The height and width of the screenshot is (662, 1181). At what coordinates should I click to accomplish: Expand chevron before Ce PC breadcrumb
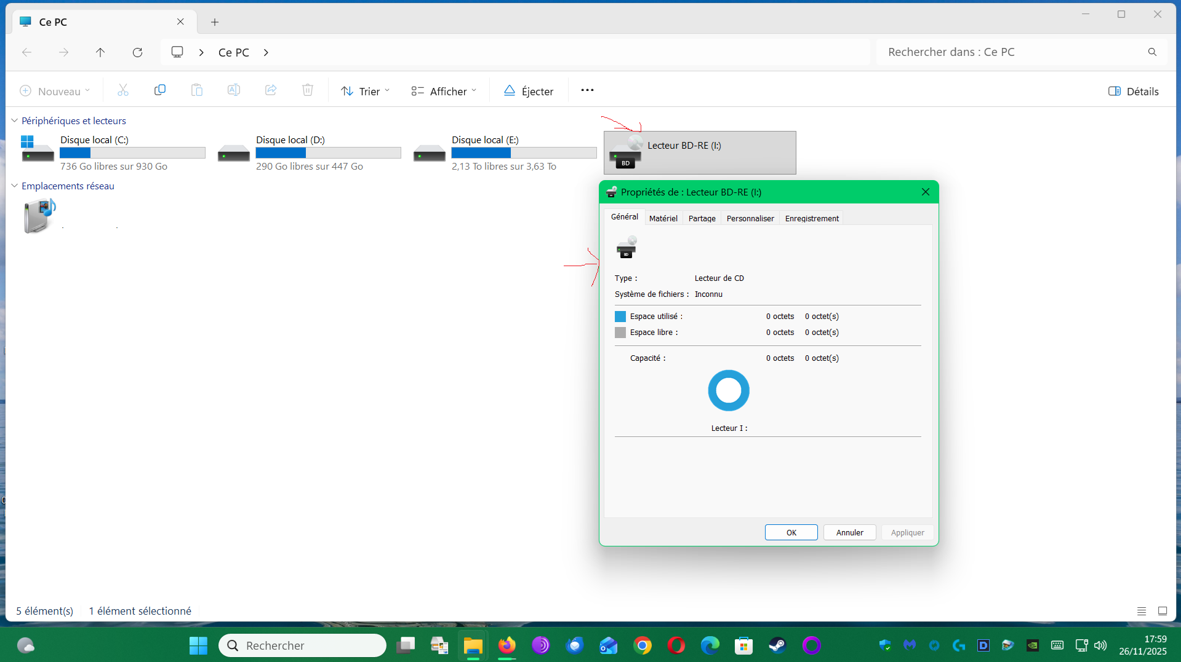201,52
